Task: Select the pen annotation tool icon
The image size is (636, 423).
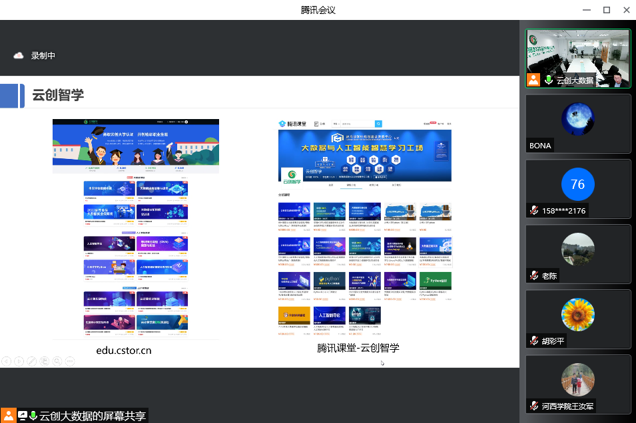Action: [x=31, y=361]
